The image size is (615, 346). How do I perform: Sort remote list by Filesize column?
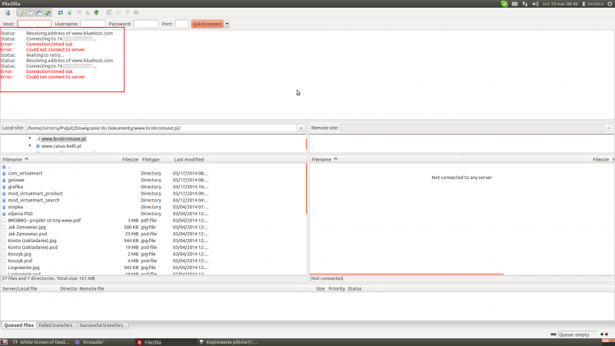600,160
